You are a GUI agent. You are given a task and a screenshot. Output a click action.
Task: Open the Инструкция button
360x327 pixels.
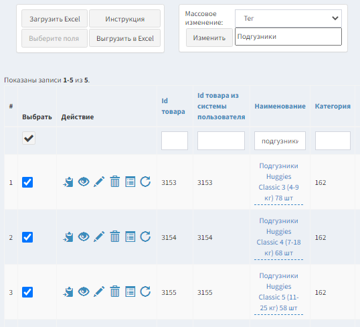click(x=124, y=19)
